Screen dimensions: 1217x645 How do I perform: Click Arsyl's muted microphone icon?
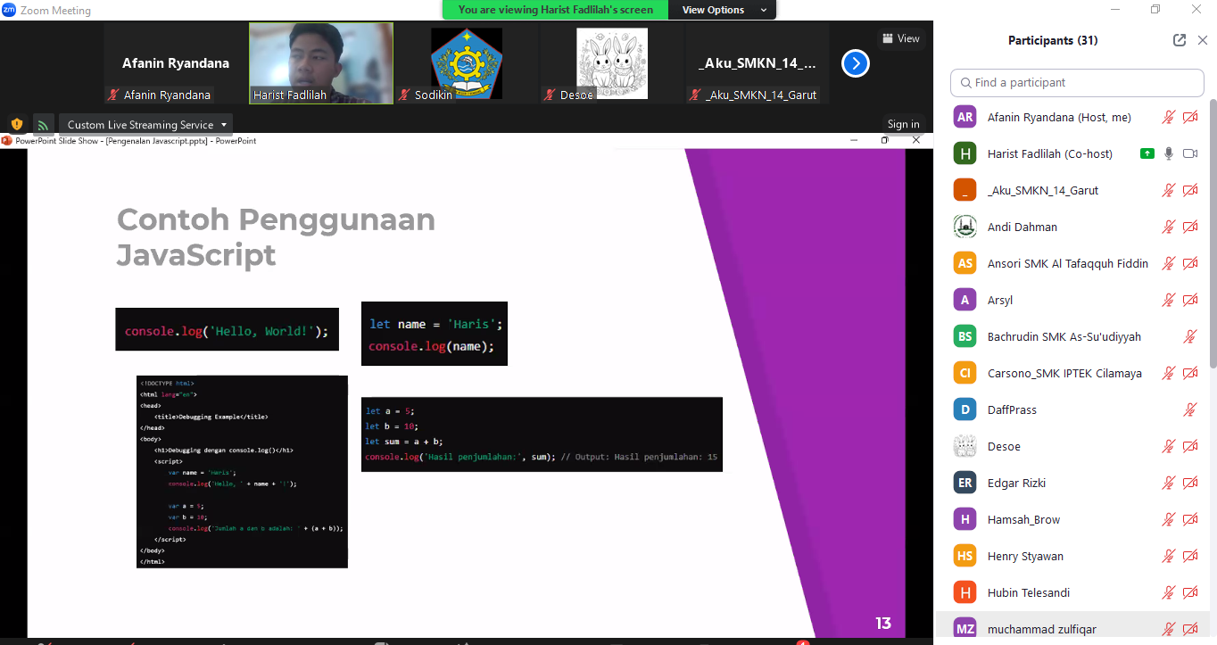coord(1168,300)
